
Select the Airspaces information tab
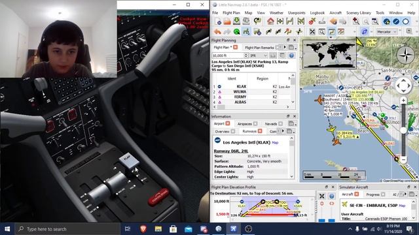click(x=244, y=124)
